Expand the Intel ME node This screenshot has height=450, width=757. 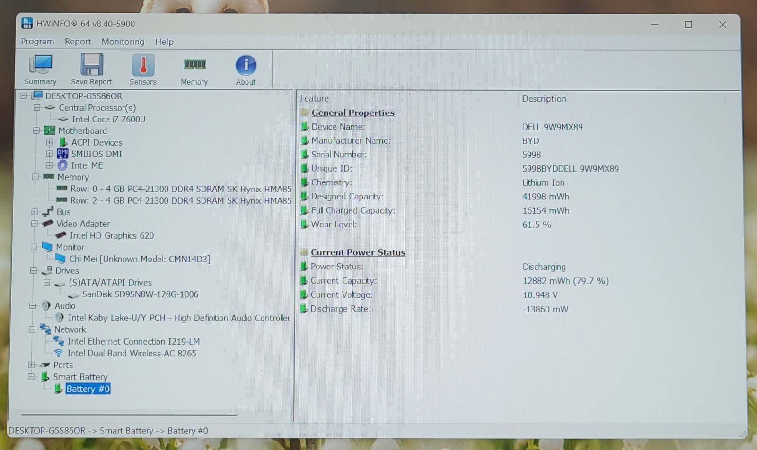pyautogui.click(x=49, y=165)
